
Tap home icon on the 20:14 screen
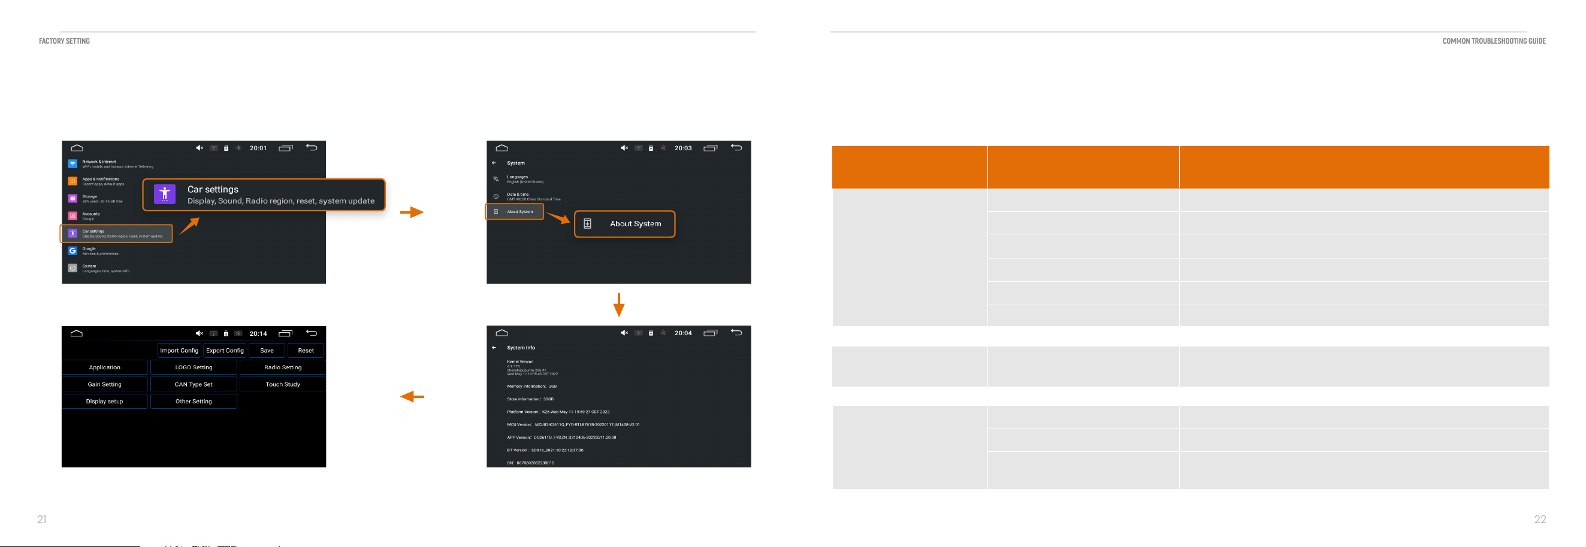77,333
